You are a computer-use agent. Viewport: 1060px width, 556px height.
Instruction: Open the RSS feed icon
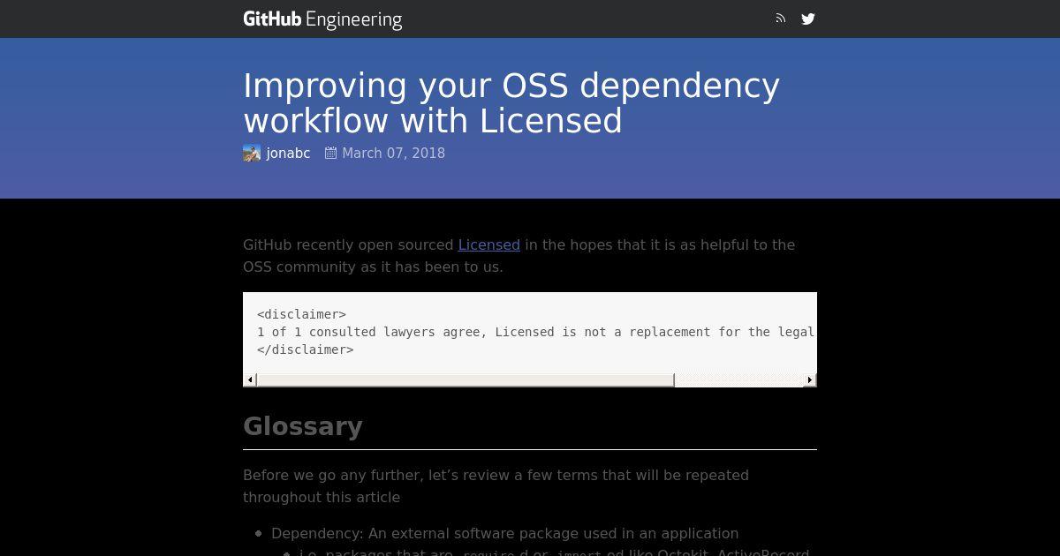pyautogui.click(x=780, y=19)
